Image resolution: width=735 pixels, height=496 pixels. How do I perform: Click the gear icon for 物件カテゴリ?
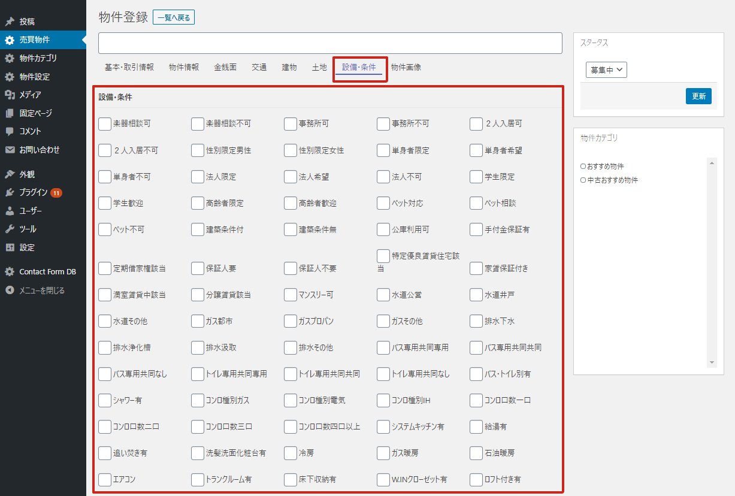pos(10,58)
